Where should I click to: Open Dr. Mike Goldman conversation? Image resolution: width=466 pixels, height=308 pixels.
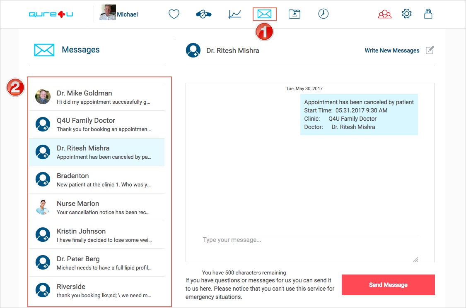[x=97, y=97]
